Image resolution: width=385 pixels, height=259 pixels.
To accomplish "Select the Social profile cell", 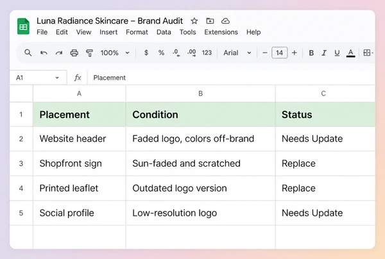I will pyautogui.click(x=80, y=213).
